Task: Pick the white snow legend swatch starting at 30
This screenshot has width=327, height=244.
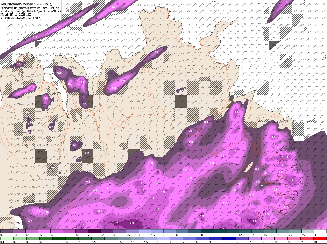Action: tap(320, 231)
